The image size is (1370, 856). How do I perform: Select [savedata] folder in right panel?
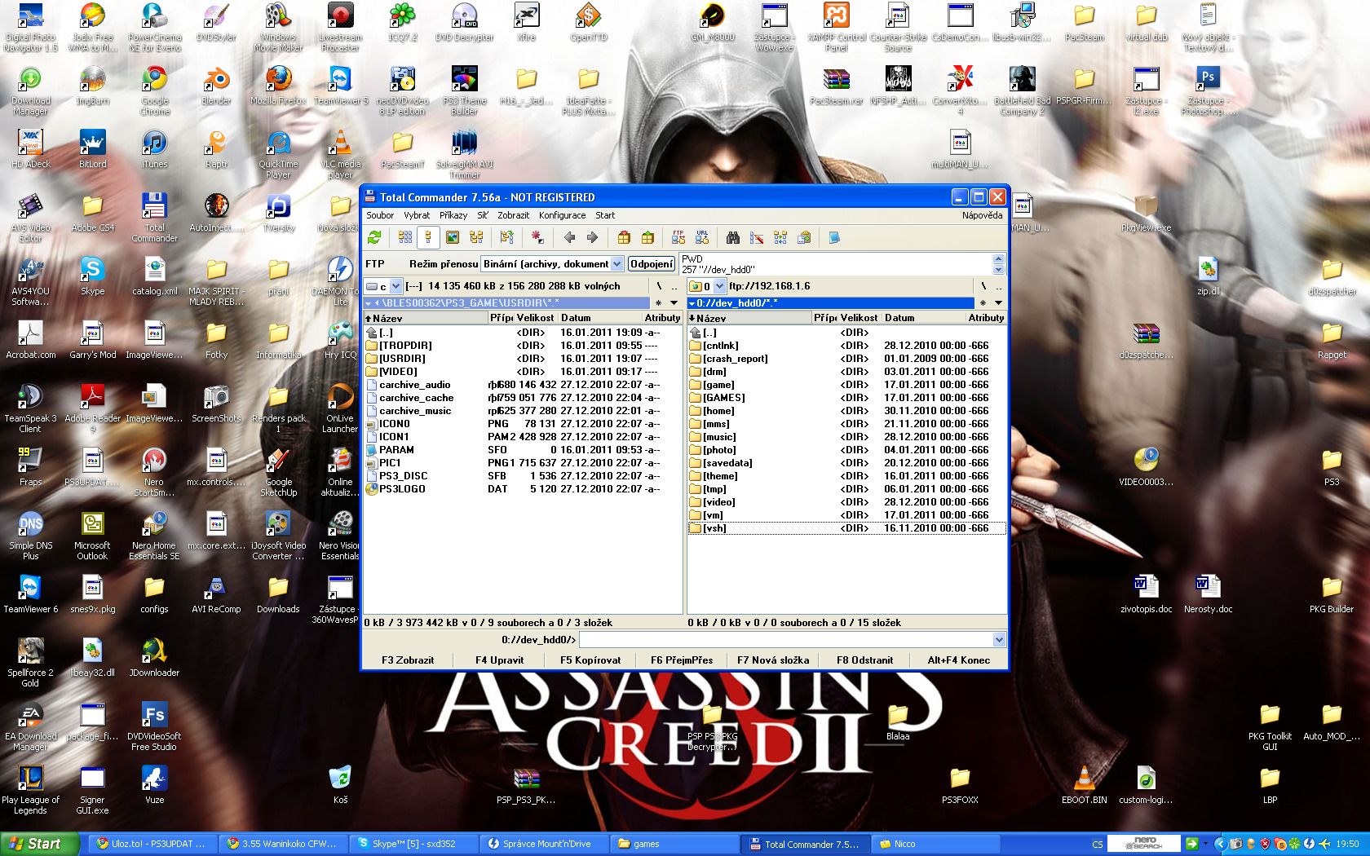[727, 463]
